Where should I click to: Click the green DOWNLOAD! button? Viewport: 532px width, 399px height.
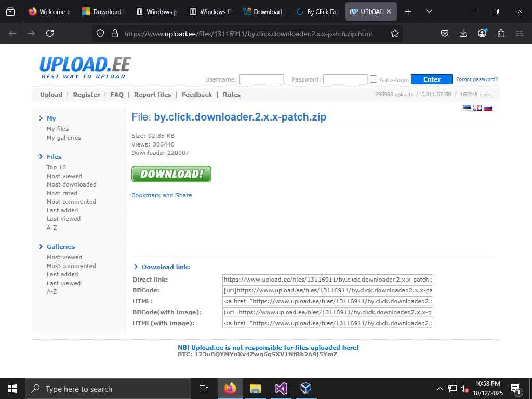pos(171,174)
